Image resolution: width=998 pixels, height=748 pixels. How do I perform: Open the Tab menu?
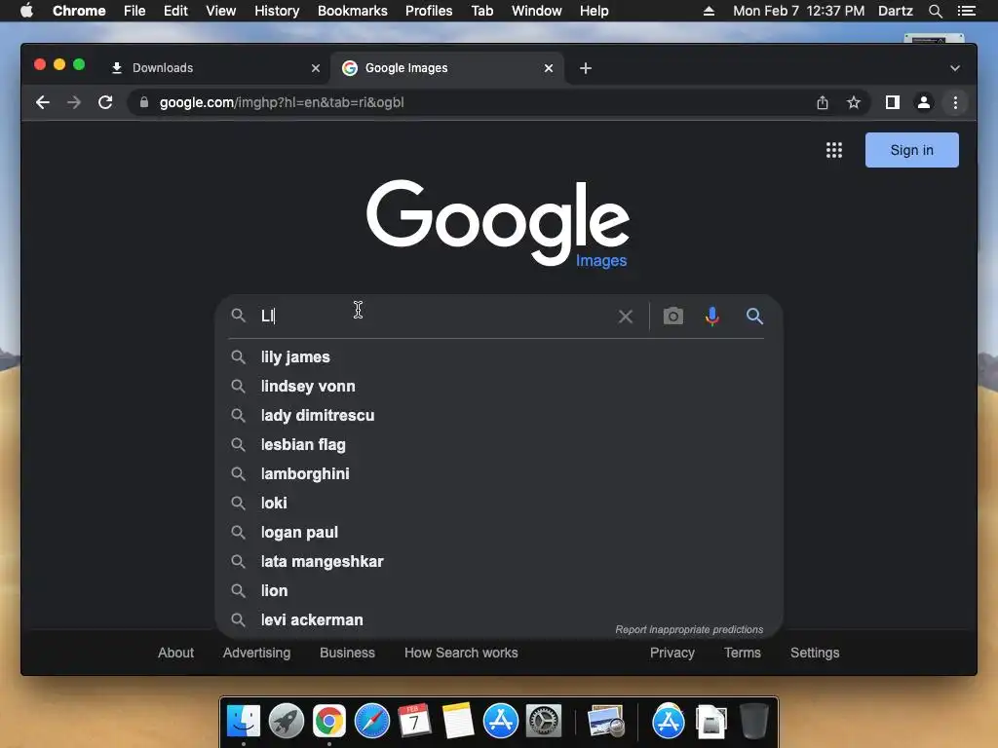(x=481, y=11)
